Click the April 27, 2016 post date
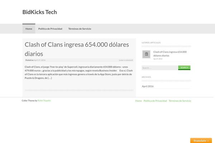The height and width of the screenshot is (143, 215). coord(40,60)
